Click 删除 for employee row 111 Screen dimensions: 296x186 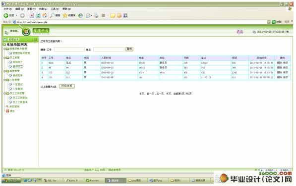(279, 77)
